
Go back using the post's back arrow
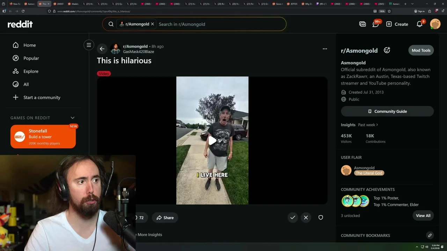click(x=102, y=49)
